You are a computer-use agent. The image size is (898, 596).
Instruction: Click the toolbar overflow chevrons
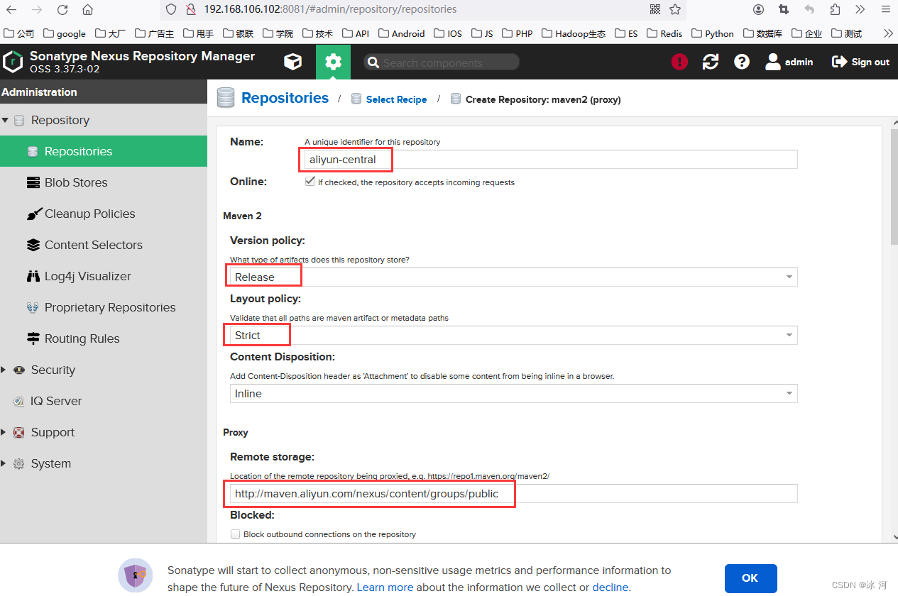pyautogui.click(x=860, y=10)
